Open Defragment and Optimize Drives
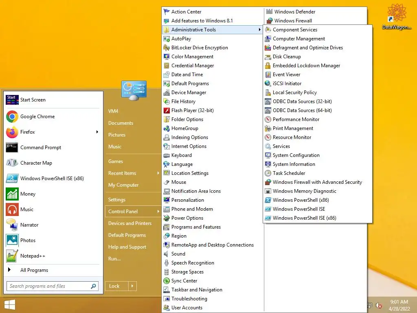The height and width of the screenshot is (313, 417). coord(308,48)
